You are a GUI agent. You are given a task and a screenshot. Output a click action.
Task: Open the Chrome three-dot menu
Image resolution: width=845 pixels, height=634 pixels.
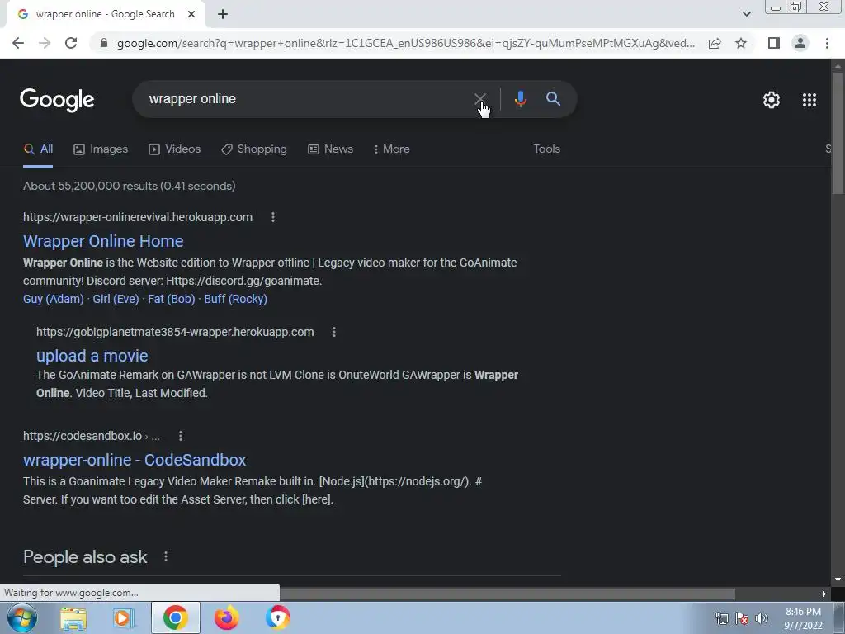click(827, 43)
